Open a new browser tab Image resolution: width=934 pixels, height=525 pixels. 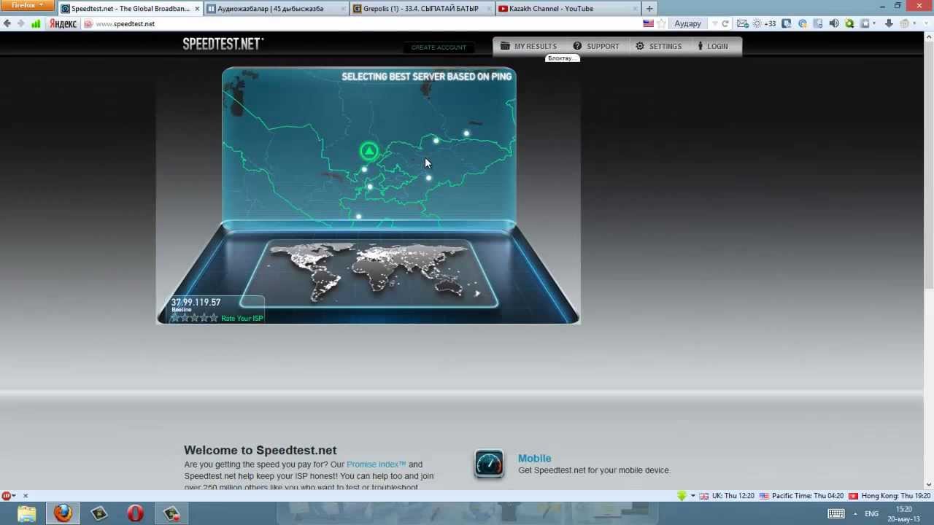649,9
